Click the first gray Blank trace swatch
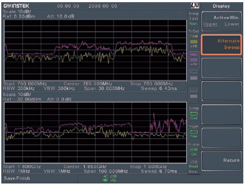Viewport: 245px width, 186px height. [x=194, y=78]
